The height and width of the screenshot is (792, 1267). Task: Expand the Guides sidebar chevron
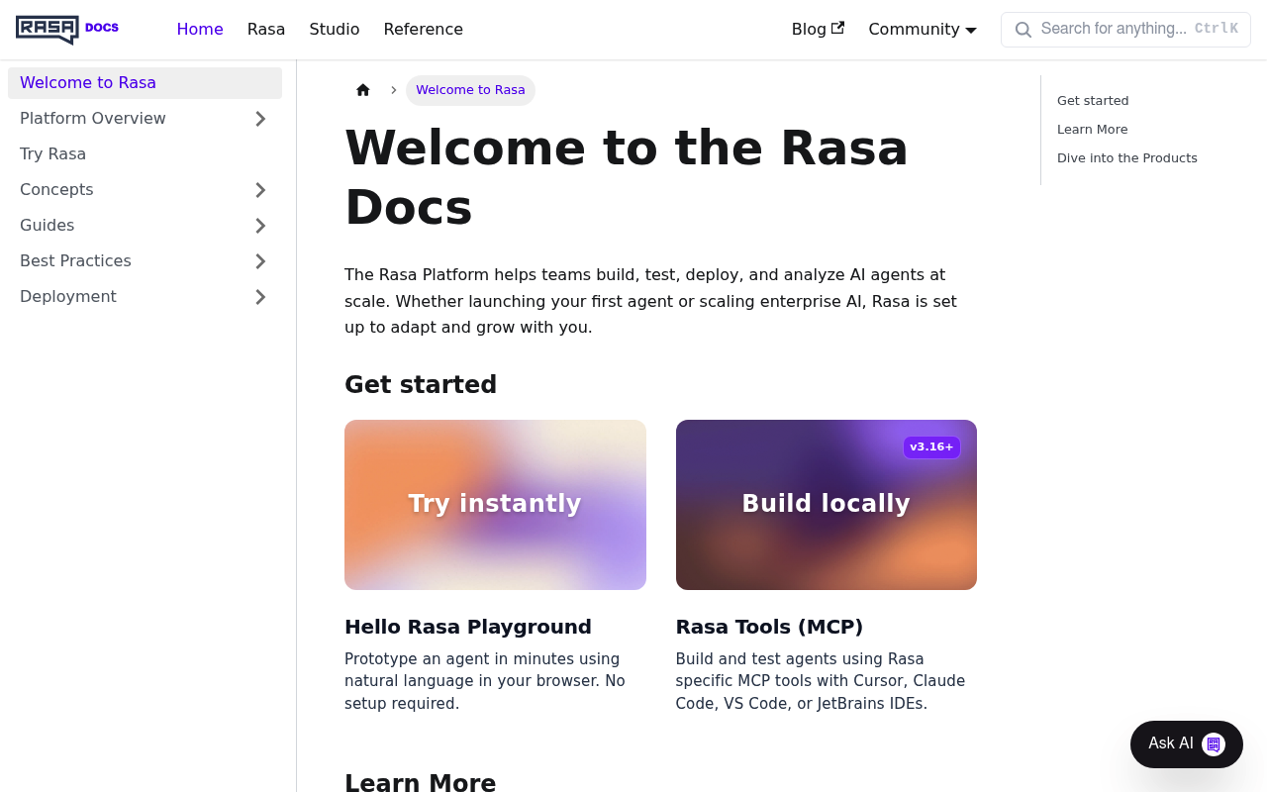260,226
